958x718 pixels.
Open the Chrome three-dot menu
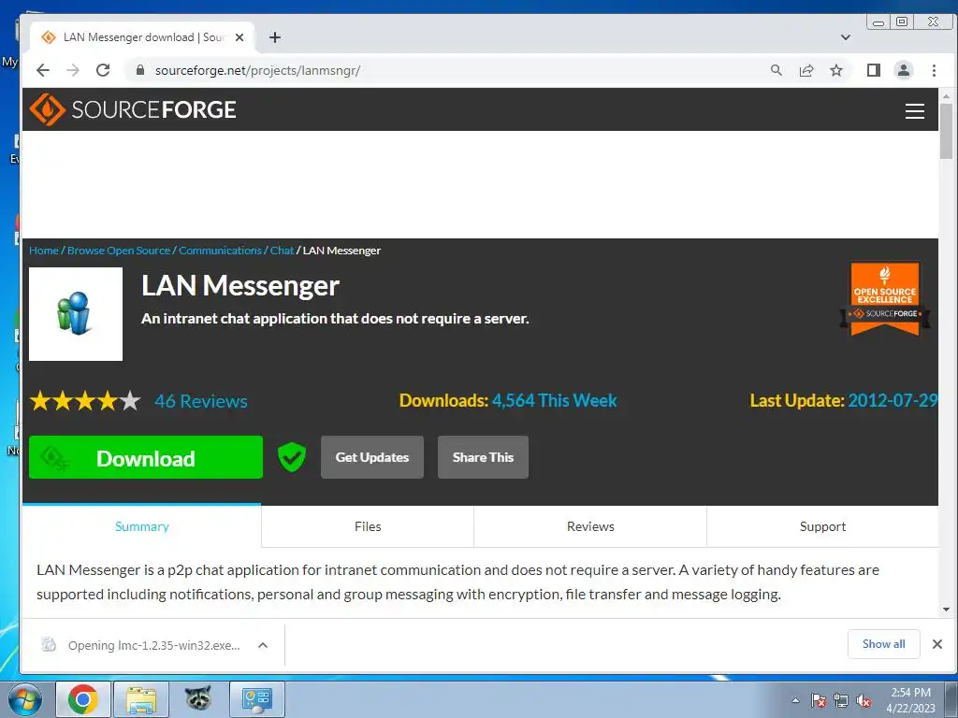[x=934, y=70]
